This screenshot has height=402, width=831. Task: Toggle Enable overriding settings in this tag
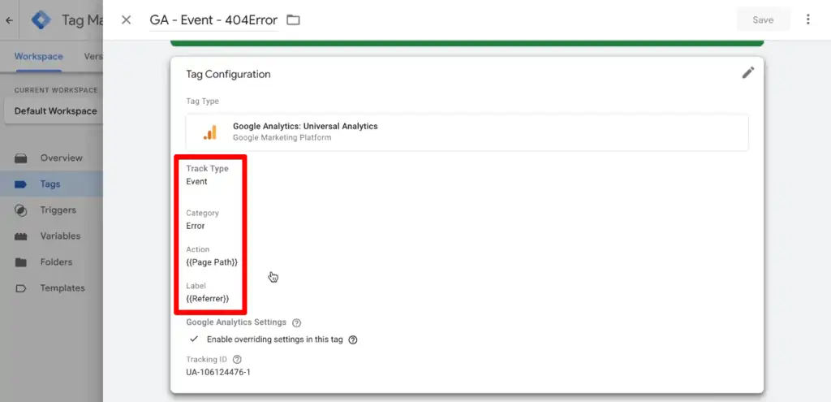193,339
